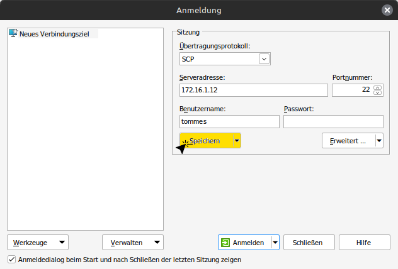The image size is (398, 269).
Task: Click the Schließen button
Action: click(309, 242)
